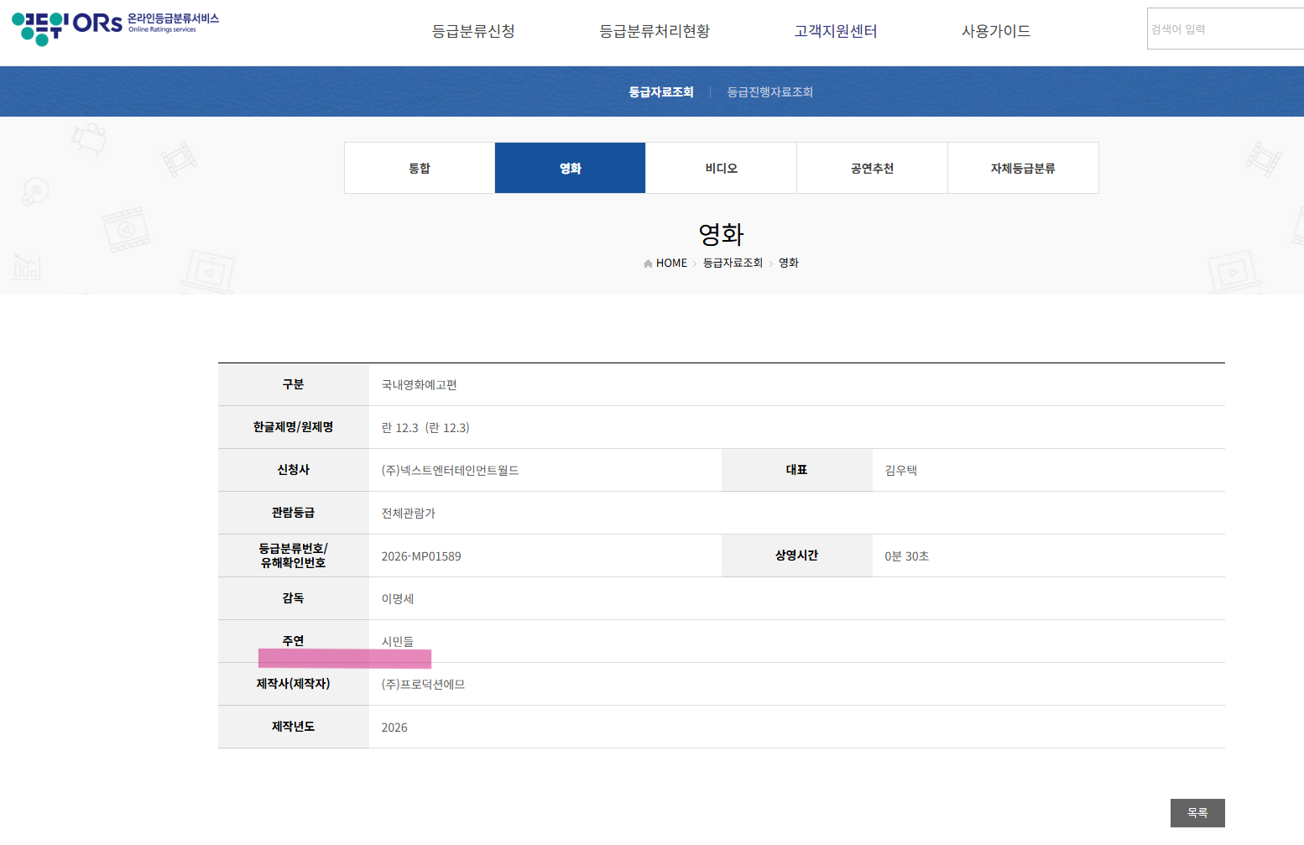The height and width of the screenshot is (845, 1304).
Task: Go to the 고객지원센터 menu
Action: (x=836, y=32)
